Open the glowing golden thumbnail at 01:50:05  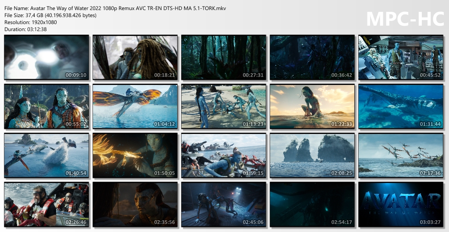tap(135, 155)
